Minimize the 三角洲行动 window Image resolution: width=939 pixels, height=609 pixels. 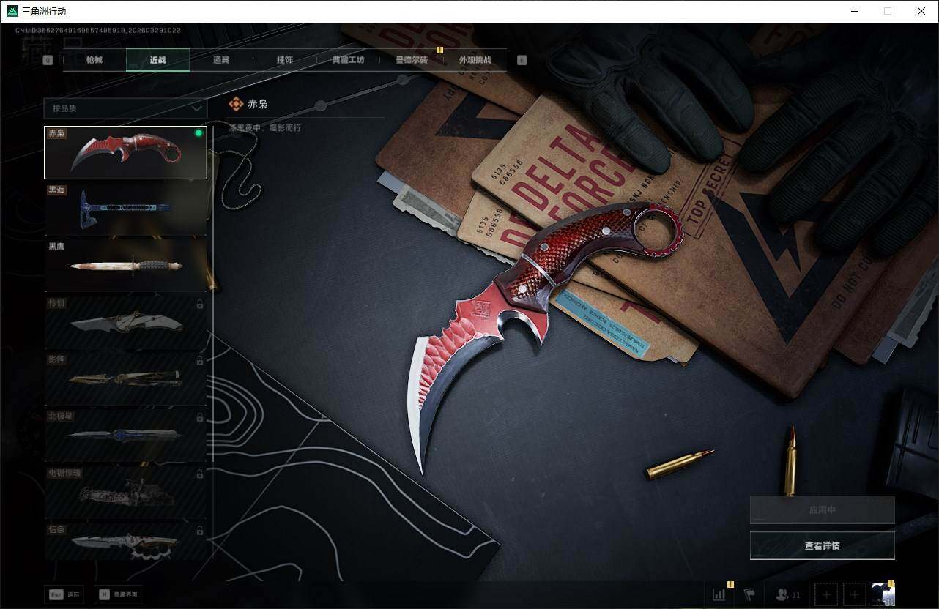coord(854,11)
